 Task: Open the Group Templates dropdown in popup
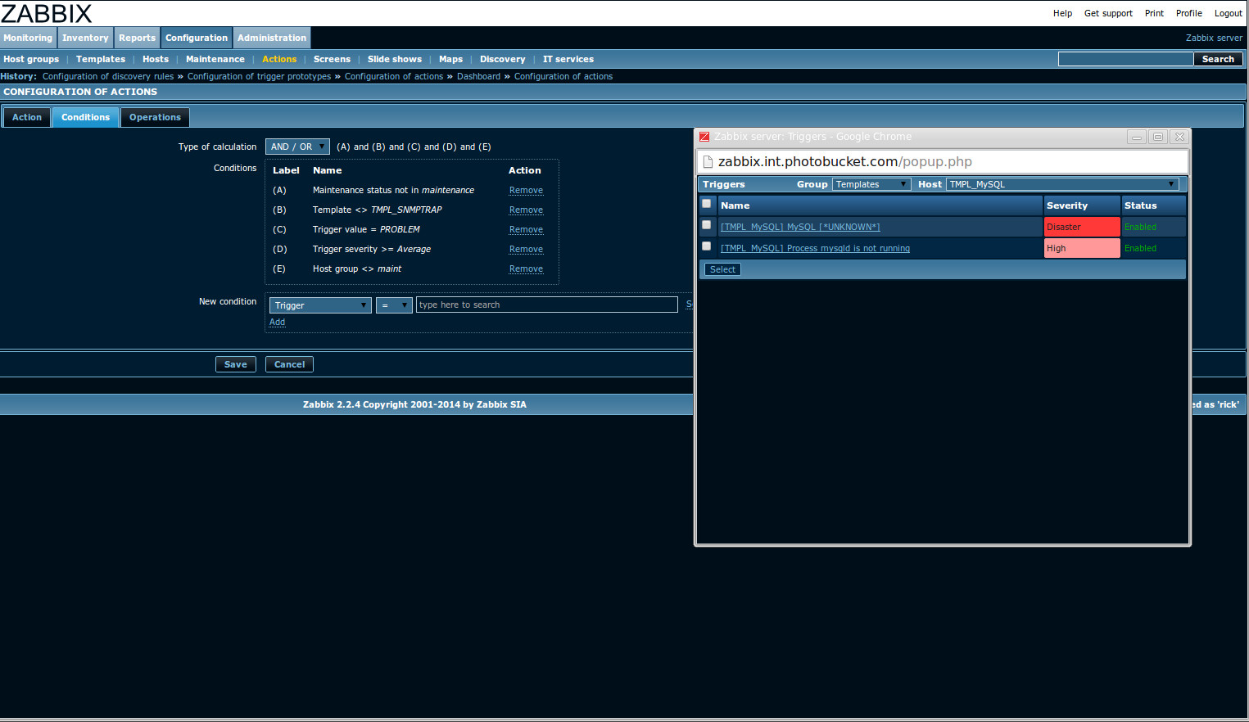(x=871, y=184)
